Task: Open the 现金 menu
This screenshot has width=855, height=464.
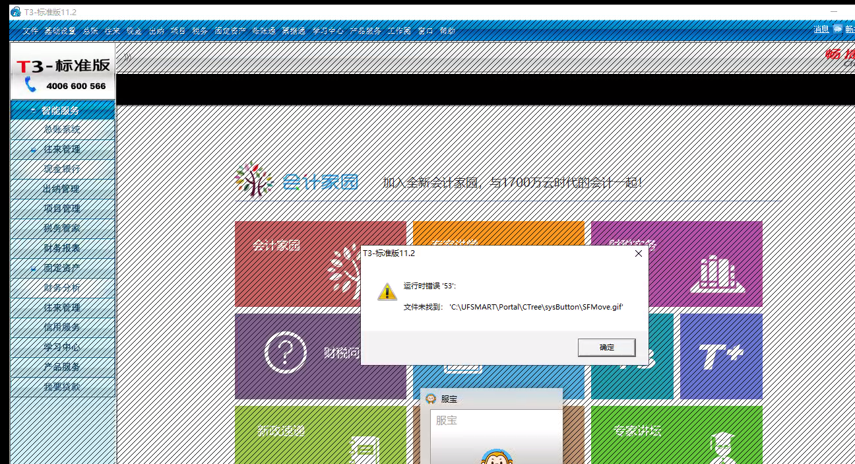Action: [134, 31]
